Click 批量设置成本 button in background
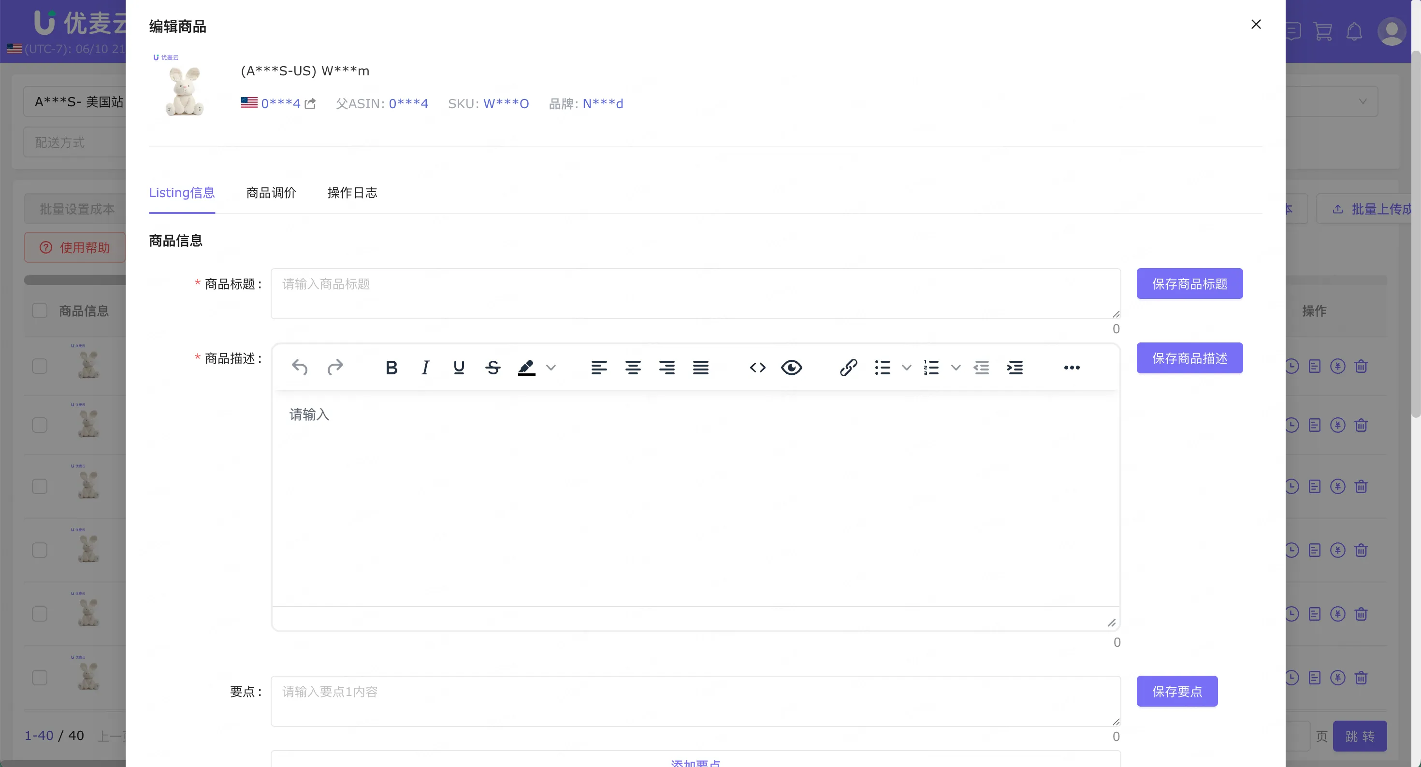This screenshot has width=1421, height=767. [75, 209]
